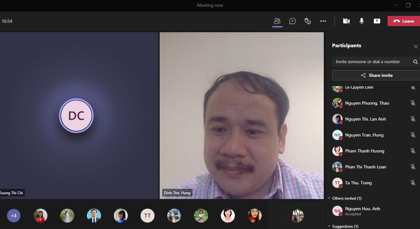Open the Show participants icon
Viewport: 420px width, 229px height.
pyautogui.click(x=277, y=21)
